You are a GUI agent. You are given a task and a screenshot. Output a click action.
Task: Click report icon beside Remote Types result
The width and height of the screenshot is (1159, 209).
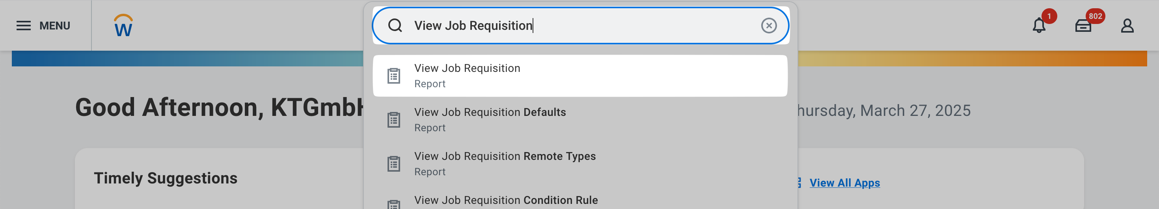click(394, 164)
